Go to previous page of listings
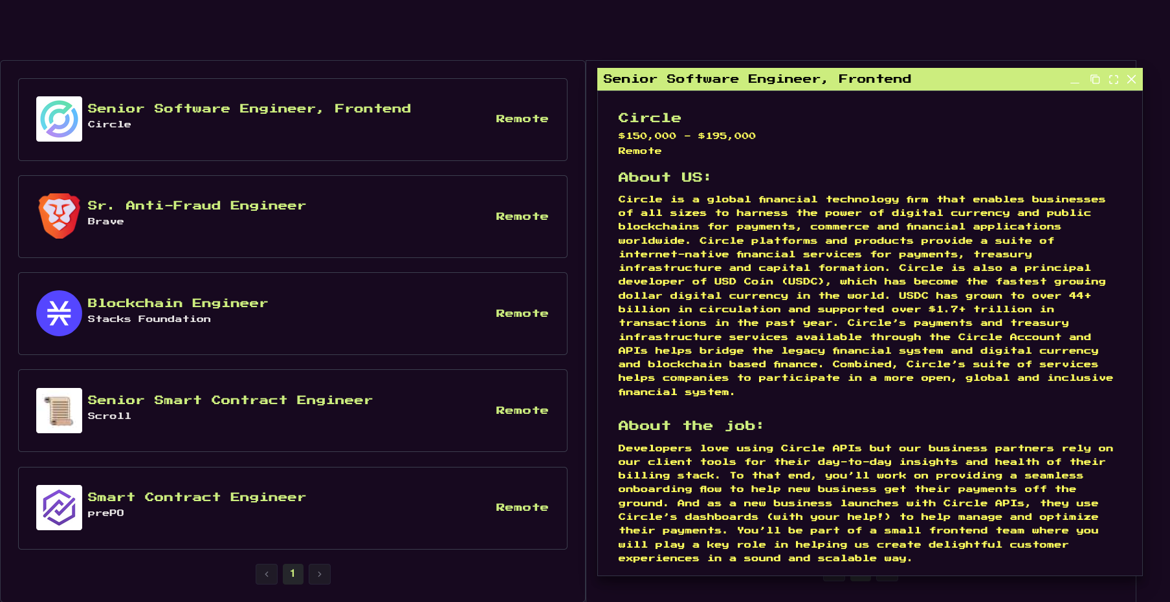The height and width of the screenshot is (602, 1170). click(x=267, y=574)
